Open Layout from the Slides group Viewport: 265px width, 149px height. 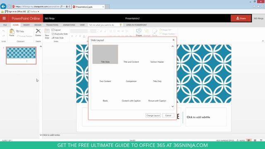tap(56, 30)
